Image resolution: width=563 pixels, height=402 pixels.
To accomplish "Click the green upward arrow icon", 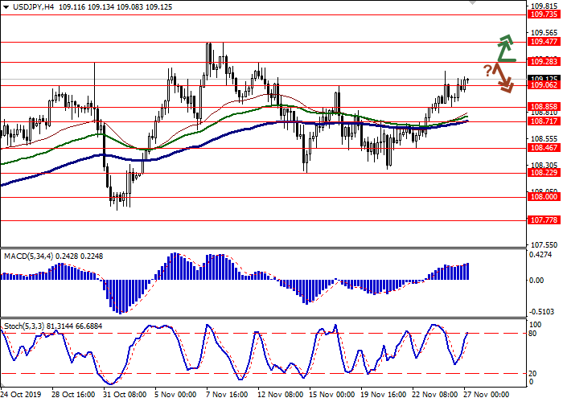I will click(x=505, y=48).
